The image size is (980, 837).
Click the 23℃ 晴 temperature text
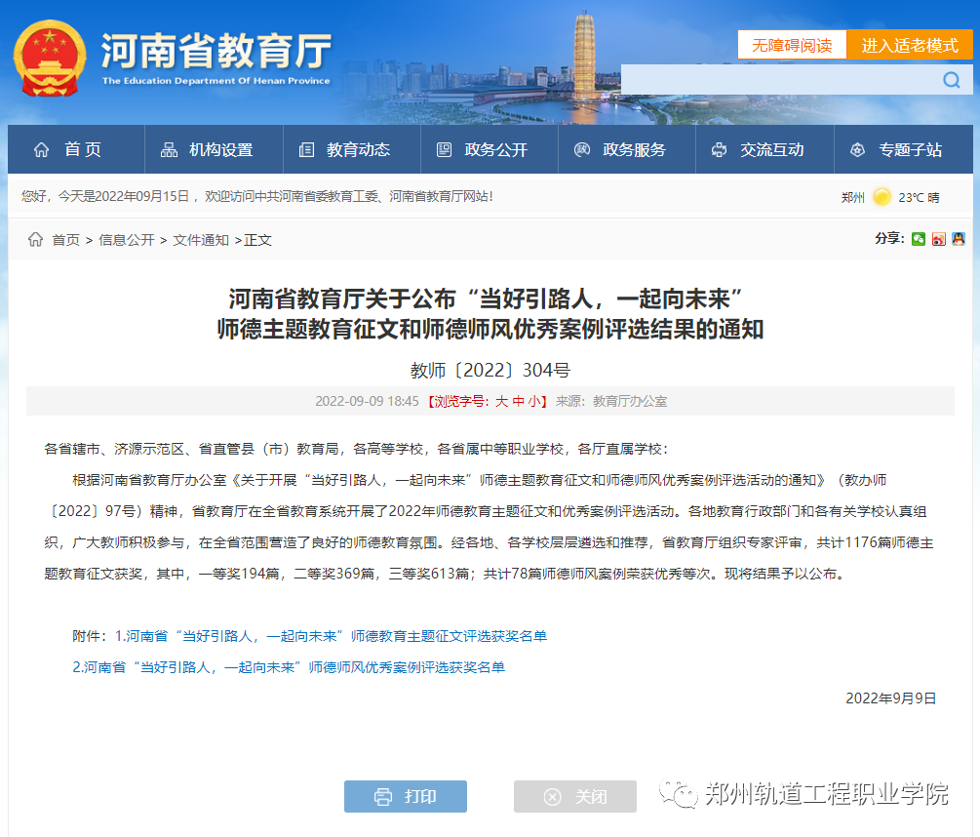pyautogui.click(x=919, y=197)
